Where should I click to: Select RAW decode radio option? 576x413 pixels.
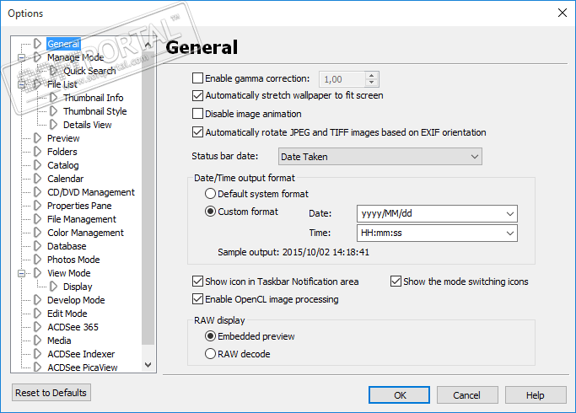click(211, 354)
